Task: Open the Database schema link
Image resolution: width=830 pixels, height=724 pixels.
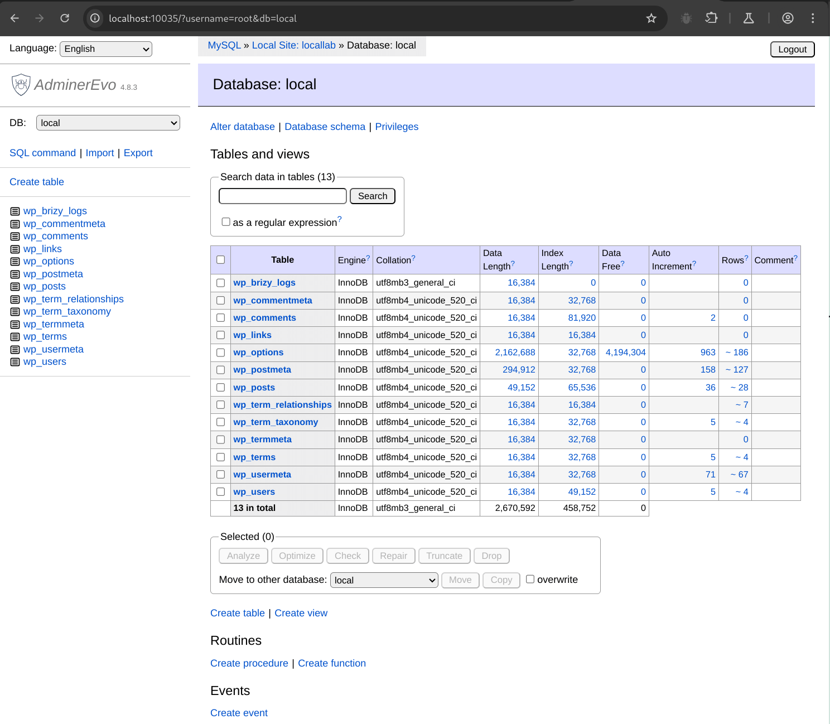Action: pos(325,127)
